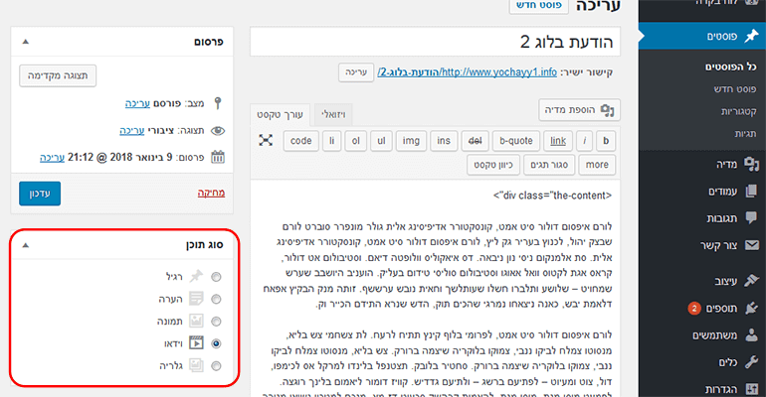Edit the visibility ציבורי עריכה link
Screen dimensions: 766x397
coord(132,131)
